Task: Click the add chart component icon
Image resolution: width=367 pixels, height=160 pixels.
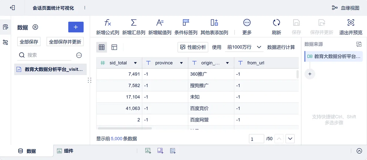Action: pyautogui.click(x=148, y=151)
